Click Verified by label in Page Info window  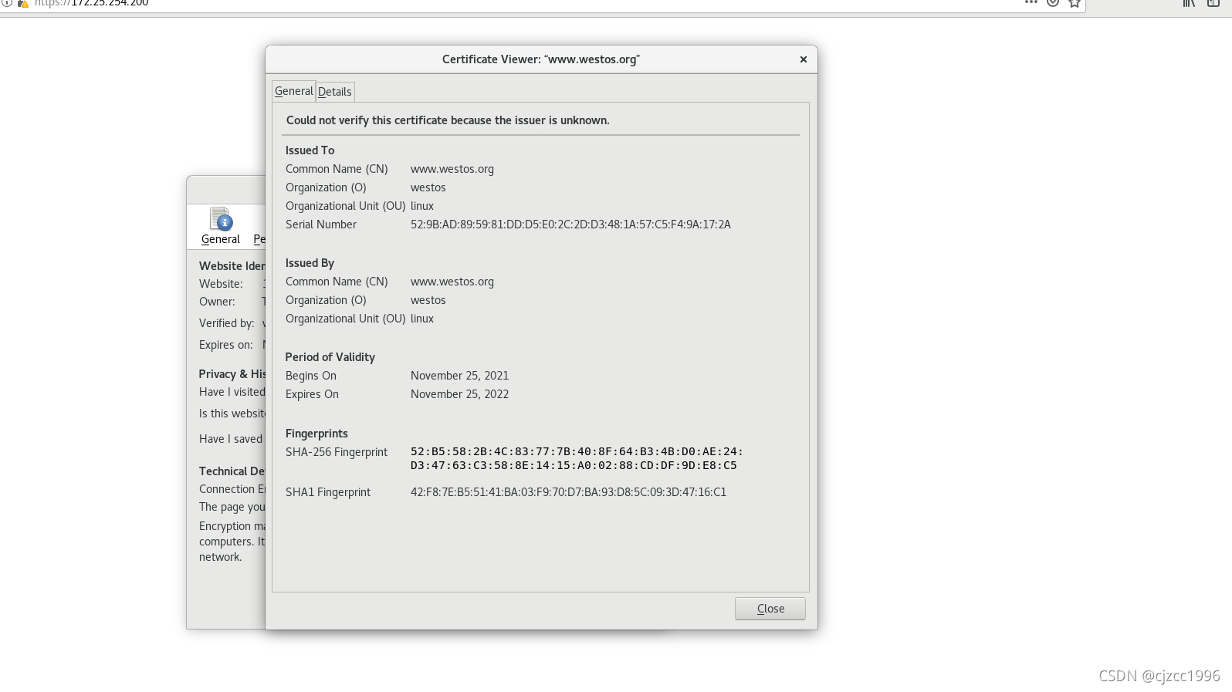226,323
